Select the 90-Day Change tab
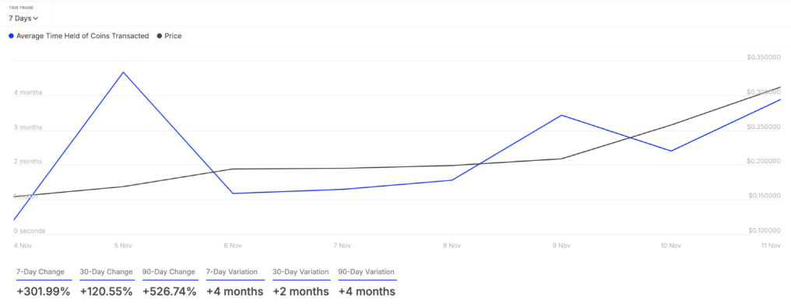 point(169,272)
